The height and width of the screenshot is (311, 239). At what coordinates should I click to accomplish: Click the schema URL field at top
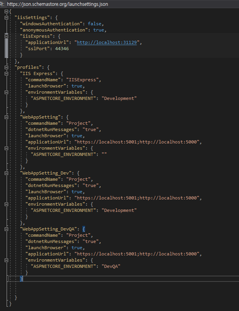(122, 4)
